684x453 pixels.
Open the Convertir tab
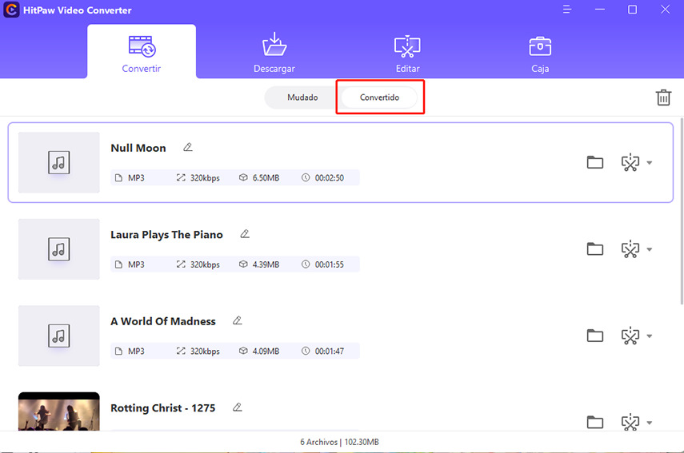tap(142, 51)
